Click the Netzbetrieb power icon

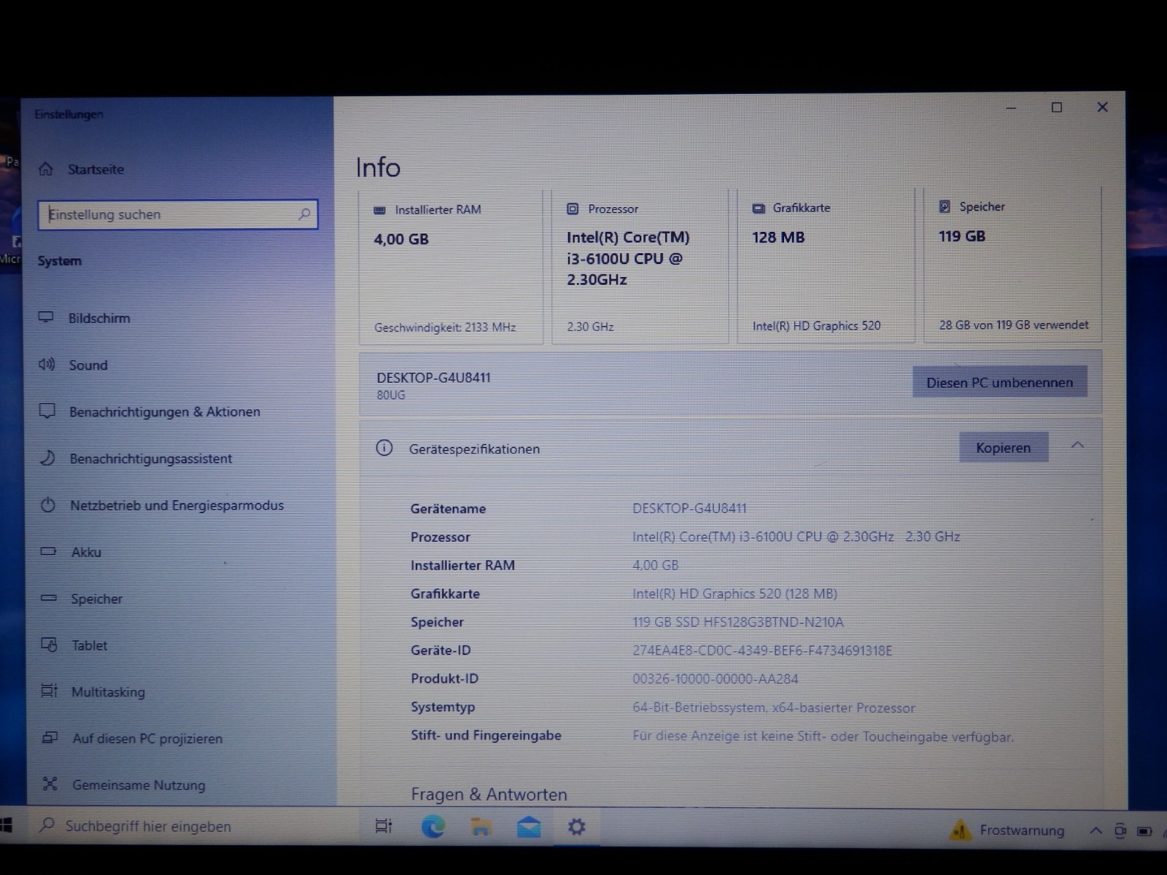pyautogui.click(x=48, y=505)
